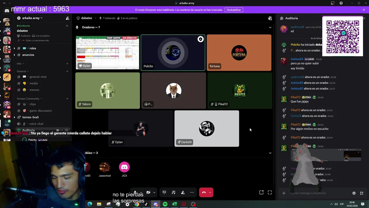369x208 pixels.
Task: Open the camera settings dropdown arrow
Action: click(x=154, y=192)
